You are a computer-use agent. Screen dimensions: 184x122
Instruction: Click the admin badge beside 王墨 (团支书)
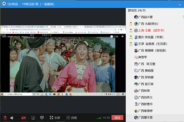(x=131, y=30)
